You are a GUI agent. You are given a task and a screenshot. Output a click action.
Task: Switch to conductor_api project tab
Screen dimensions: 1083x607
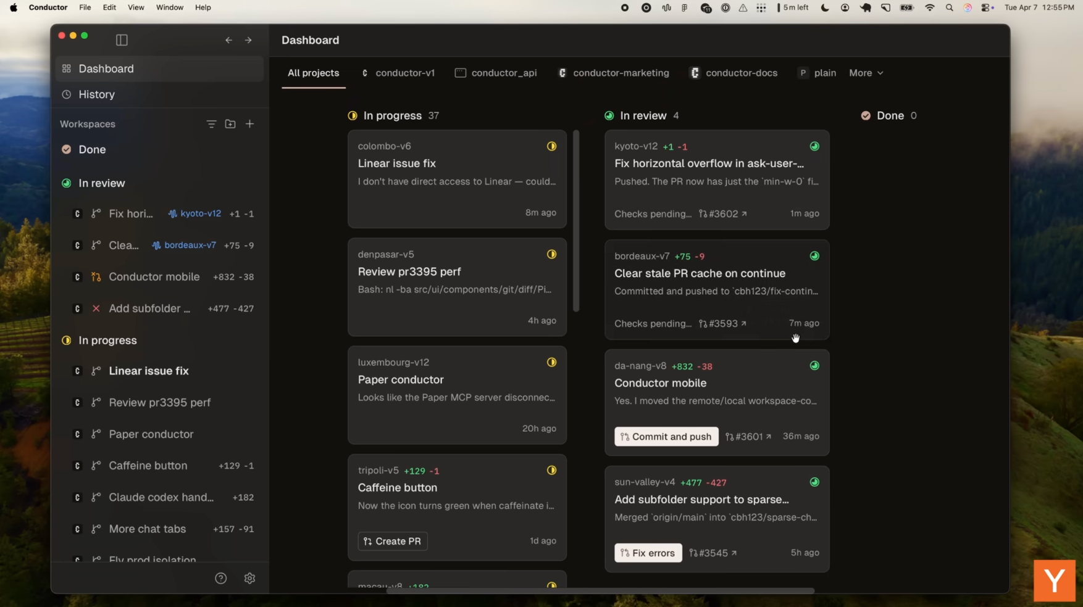click(496, 73)
